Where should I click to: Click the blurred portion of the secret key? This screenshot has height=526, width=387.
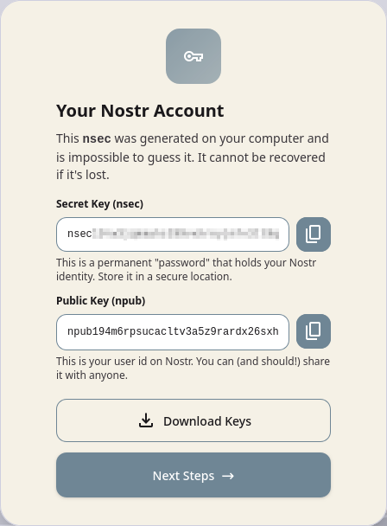tap(185, 234)
